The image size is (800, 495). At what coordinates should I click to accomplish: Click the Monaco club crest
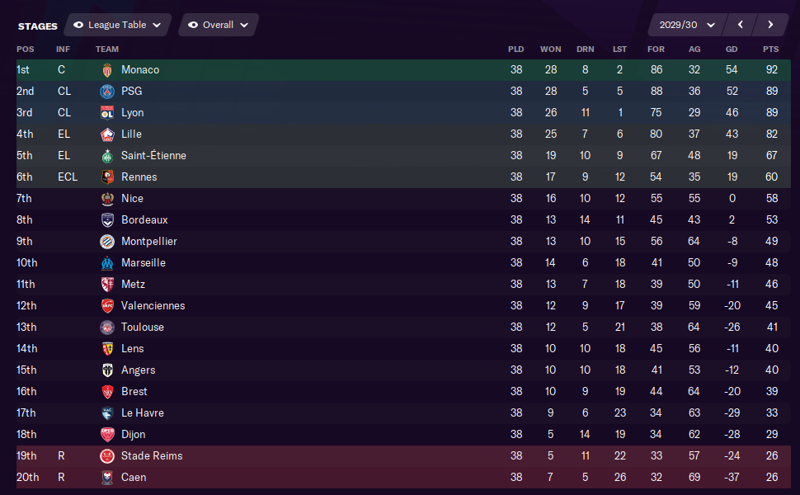click(x=107, y=70)
